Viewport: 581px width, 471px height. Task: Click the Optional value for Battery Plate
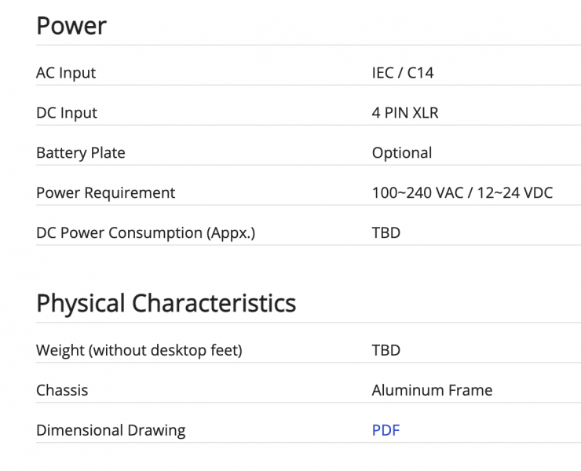tap(401, 153)
